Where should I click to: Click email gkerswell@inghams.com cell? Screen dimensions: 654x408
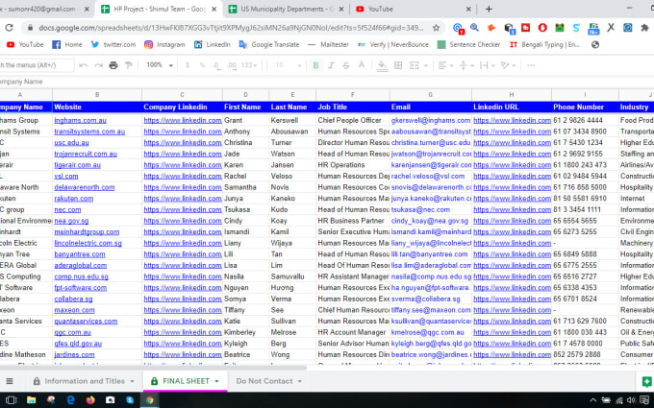(431, 120)
